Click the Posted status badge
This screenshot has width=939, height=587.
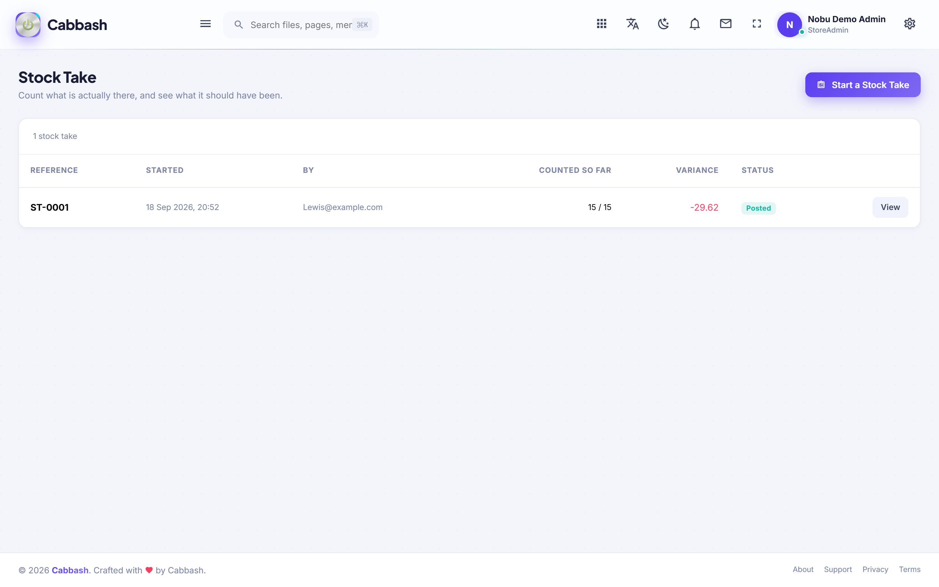[x=758, y=208]
